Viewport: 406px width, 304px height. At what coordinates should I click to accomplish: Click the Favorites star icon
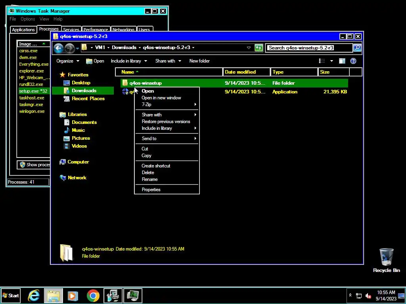pos(62,75)
